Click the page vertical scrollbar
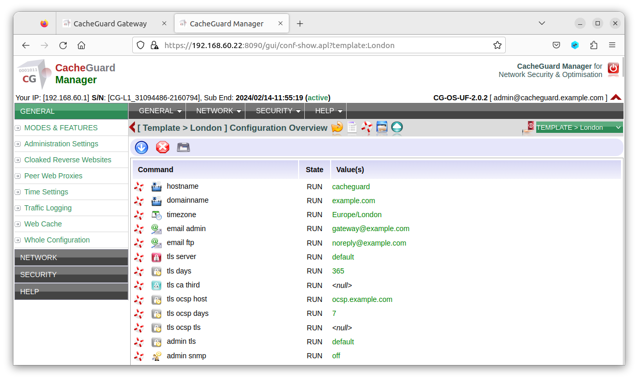This screenshot has height=380, width=638. pyautogui.click(x=623, y=67)
